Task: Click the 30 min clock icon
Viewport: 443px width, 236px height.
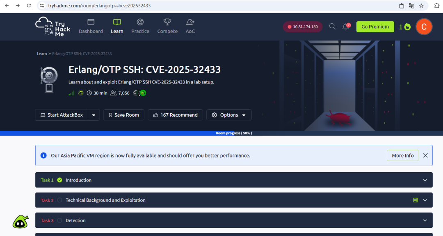Action: point(89,93)
